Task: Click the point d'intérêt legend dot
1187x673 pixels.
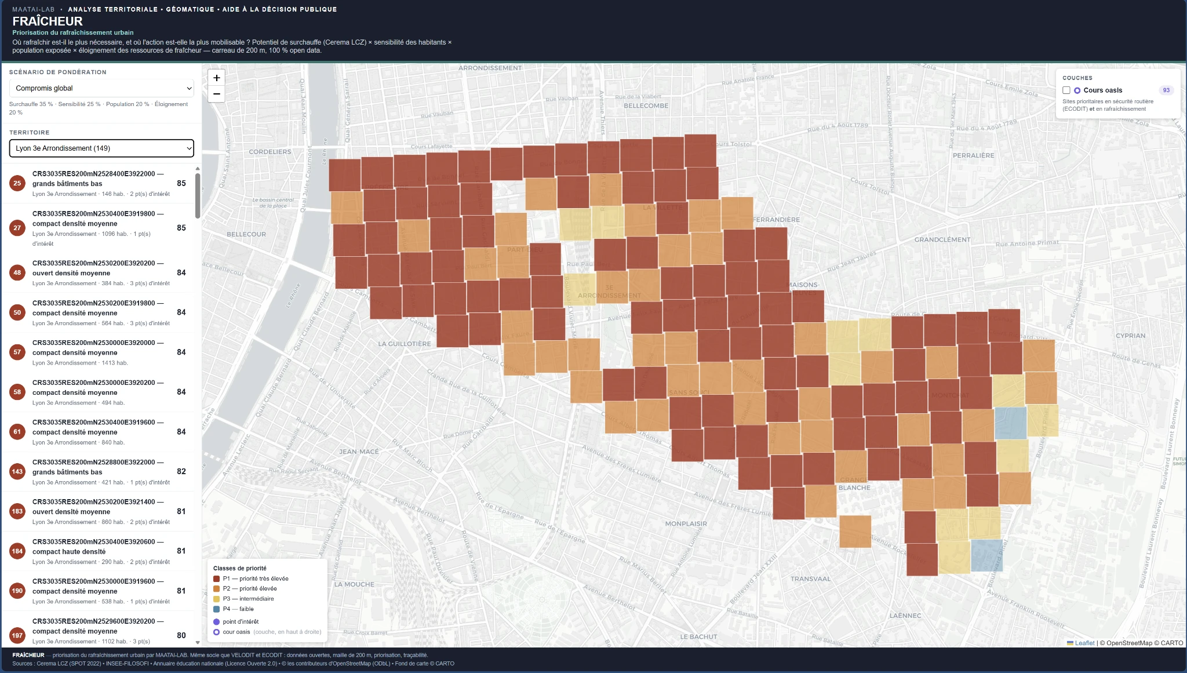Action: [216, 621]
